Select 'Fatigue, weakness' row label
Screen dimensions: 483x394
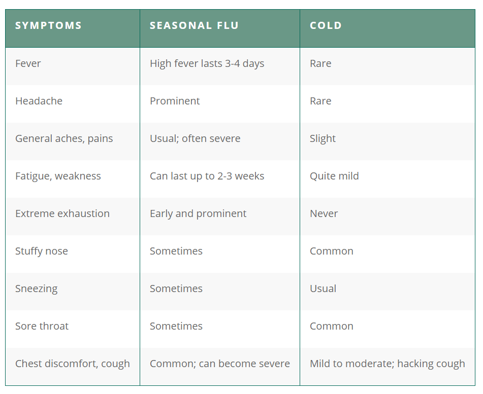click(x=58, y=176)
